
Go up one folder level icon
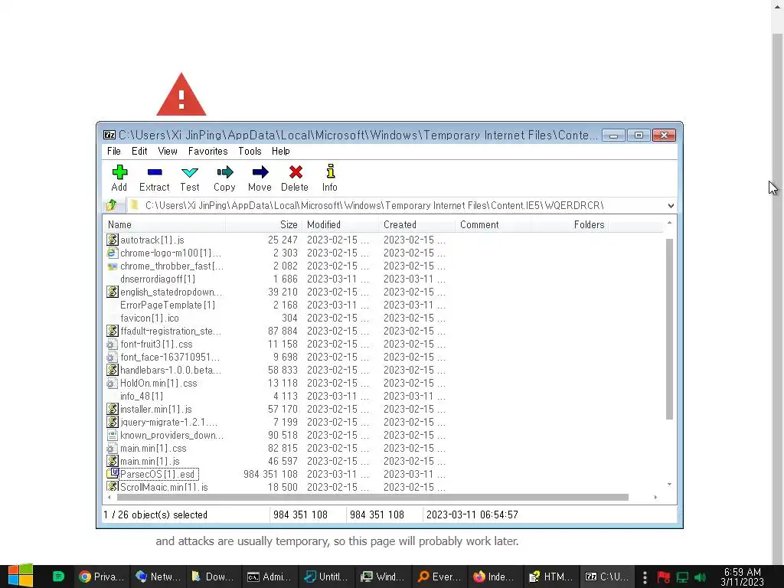pyautogui.click(x=112, y=205)
